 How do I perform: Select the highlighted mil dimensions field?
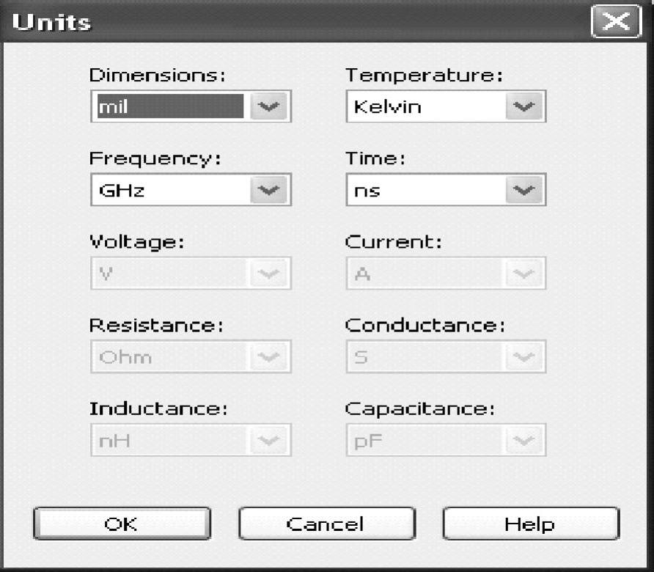(x=170, y=107)
